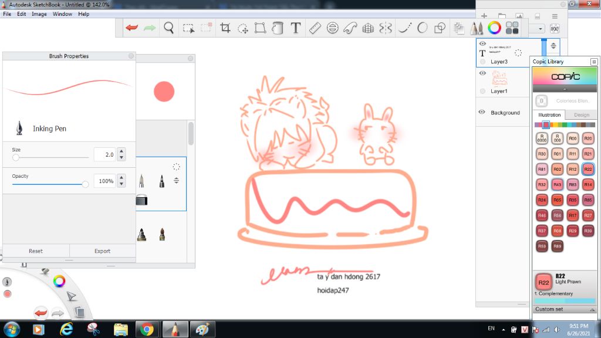Click Export in Brush Properties

tap(102, 251)
